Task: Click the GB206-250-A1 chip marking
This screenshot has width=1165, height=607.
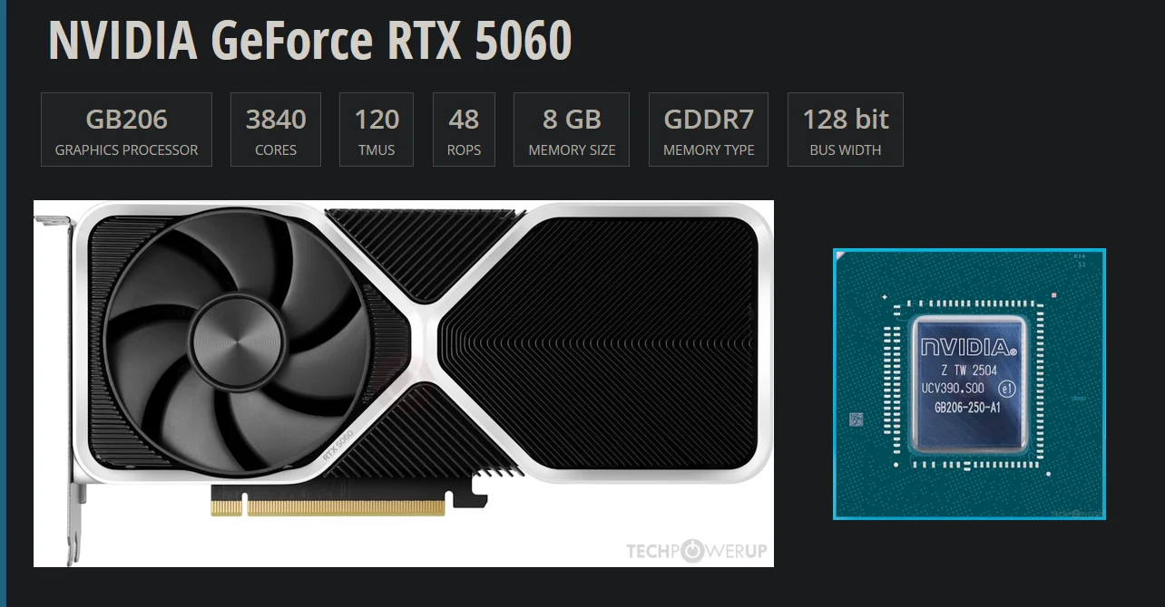Action: [967, 407]
